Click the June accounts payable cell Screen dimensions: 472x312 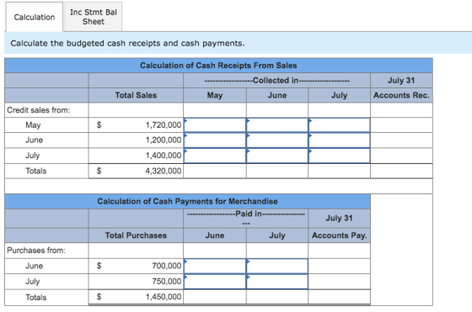click(x=339, y=266)
